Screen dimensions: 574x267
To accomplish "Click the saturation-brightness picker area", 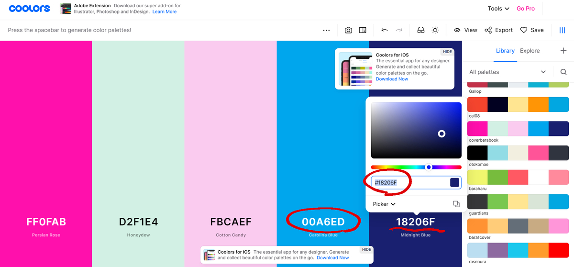I will 416,130.
